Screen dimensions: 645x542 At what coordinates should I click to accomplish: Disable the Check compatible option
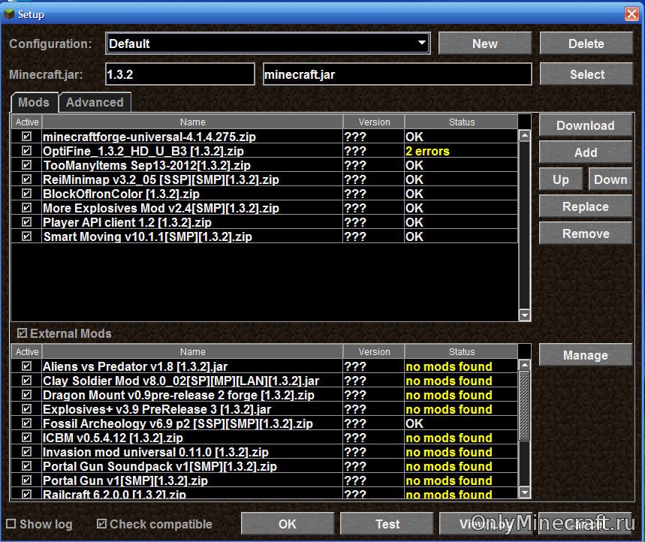102,524
